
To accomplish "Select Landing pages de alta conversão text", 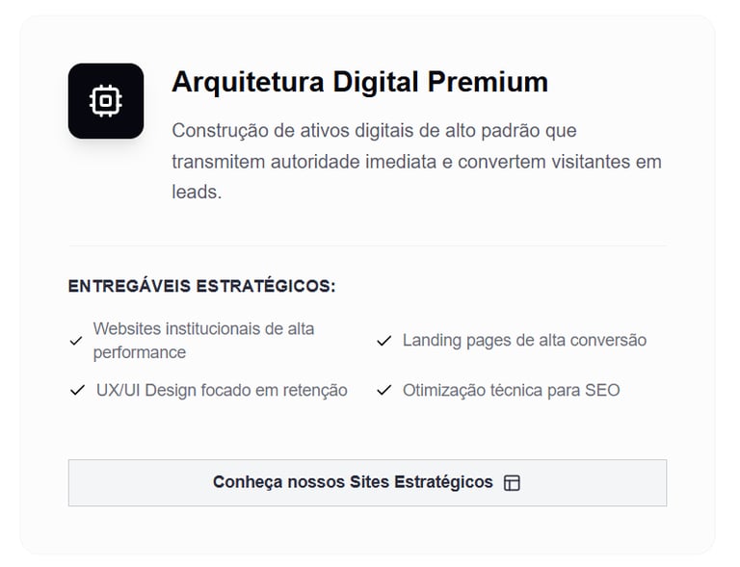I will (x=523, y=341).
